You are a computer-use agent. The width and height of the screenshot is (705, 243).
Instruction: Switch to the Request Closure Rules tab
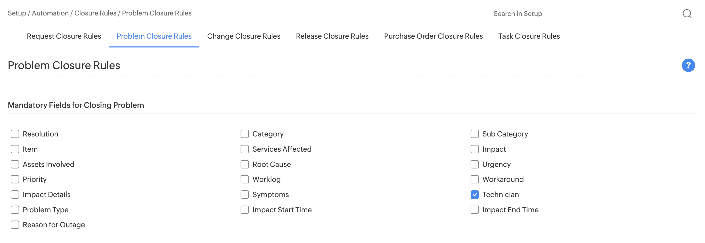[x=64, y=36]
